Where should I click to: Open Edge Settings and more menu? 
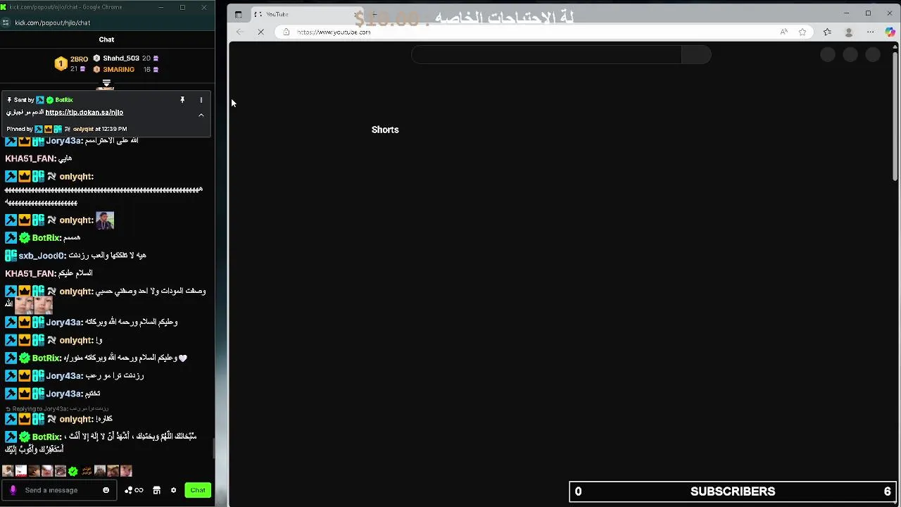click(x=870, y=32)
